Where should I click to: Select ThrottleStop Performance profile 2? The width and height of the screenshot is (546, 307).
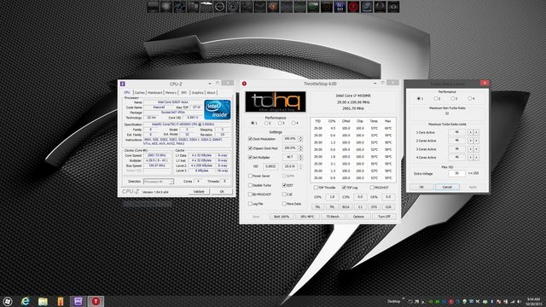coord(266,123)
